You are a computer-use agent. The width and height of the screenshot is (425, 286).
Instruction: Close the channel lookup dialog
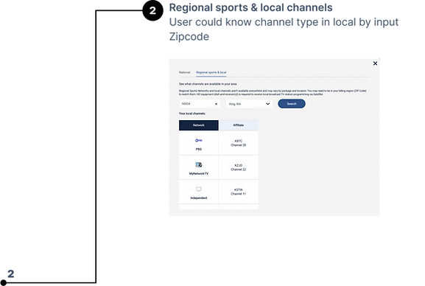tap(375, 63)
